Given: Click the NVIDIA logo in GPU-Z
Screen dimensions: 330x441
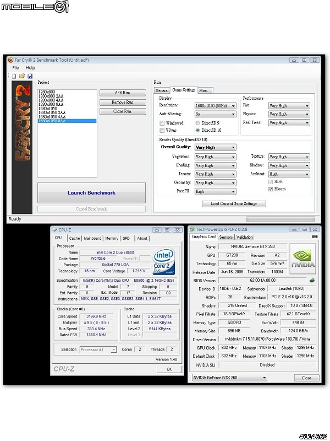Looking at the screenshot, I should click(303, 259).
